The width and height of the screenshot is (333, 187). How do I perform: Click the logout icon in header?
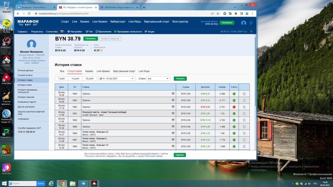point(251,23)
